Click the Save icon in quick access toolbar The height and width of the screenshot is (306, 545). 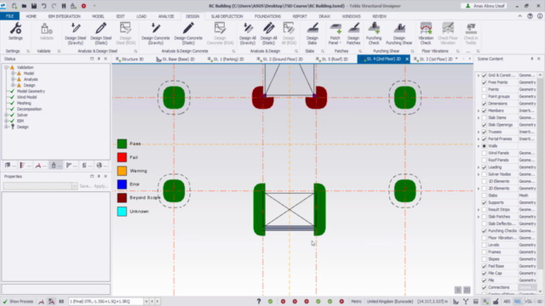34,6
